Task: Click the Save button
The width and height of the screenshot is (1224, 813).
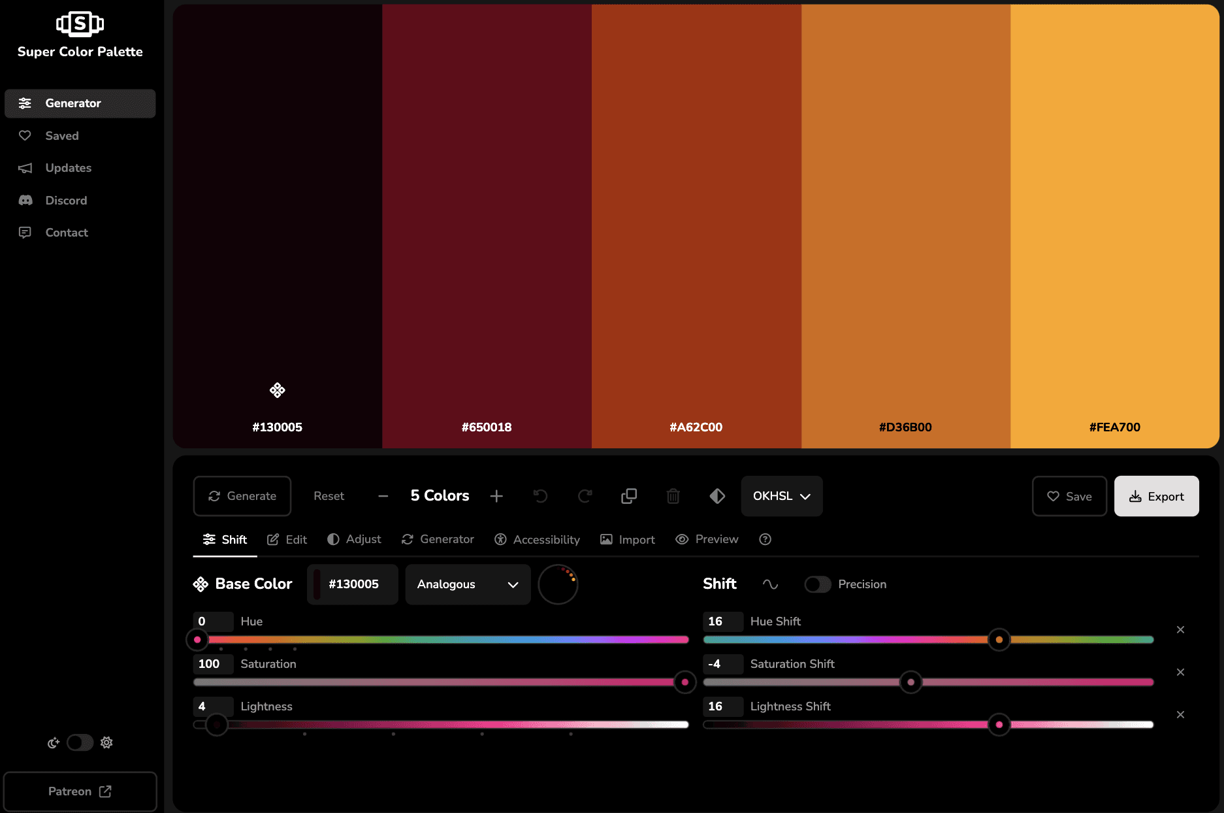Action: [x=1069, y=496]
